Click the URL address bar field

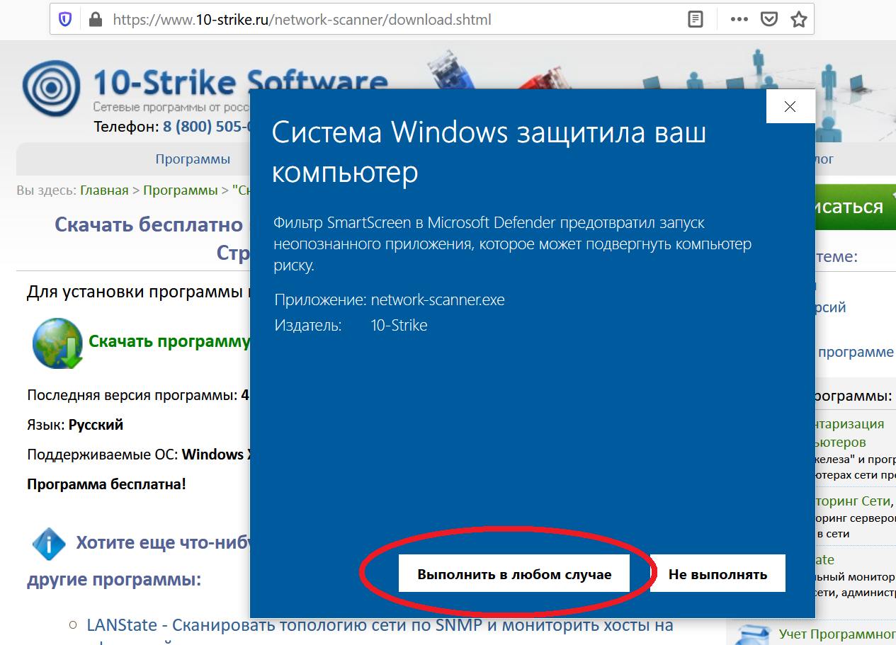390,20
